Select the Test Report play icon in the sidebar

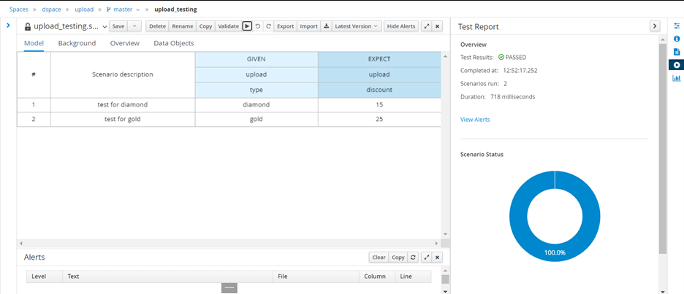click(x=677, y=65)
